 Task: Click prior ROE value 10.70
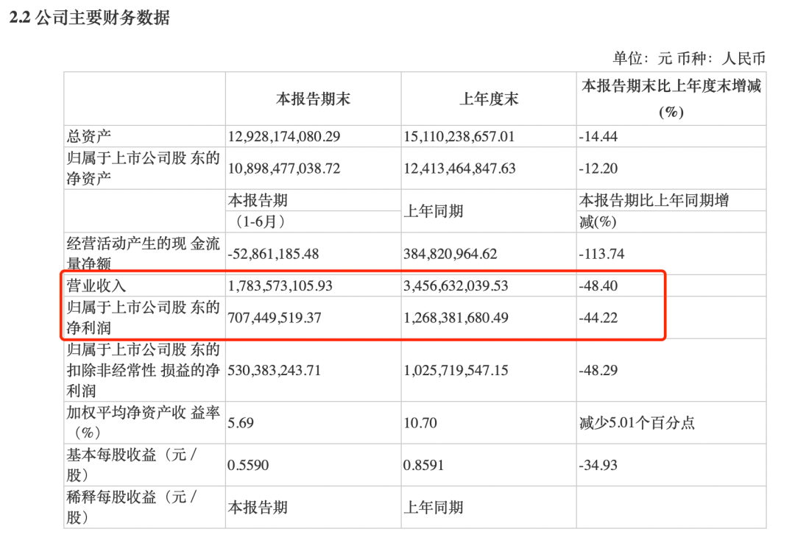[x=420, y=423]
